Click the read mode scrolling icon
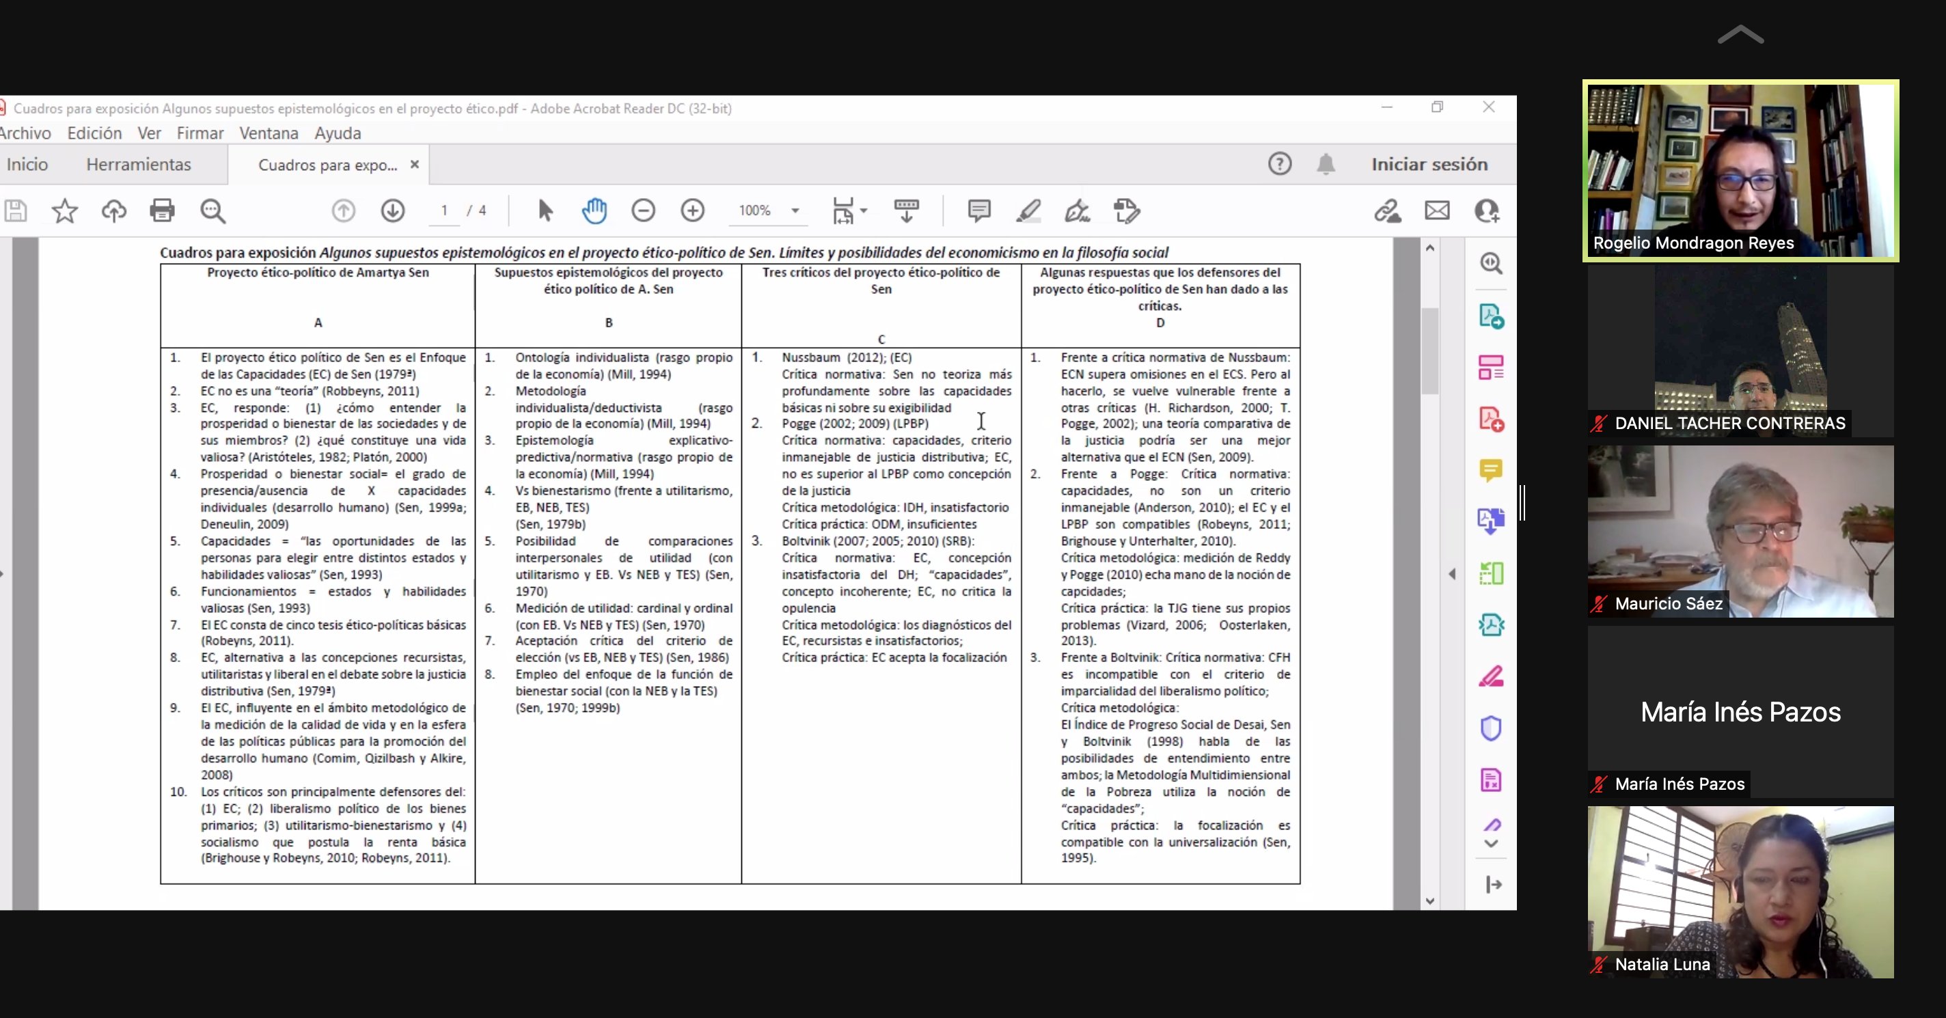The image size is (1946, 1018). 907,210
